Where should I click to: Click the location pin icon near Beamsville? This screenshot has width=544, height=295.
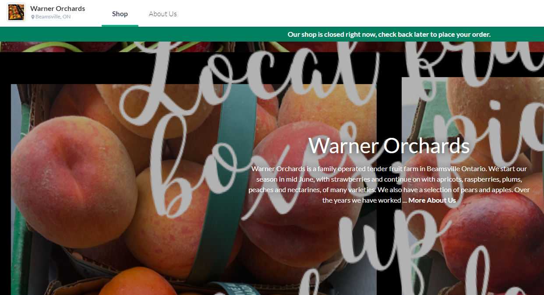(33, 17)
